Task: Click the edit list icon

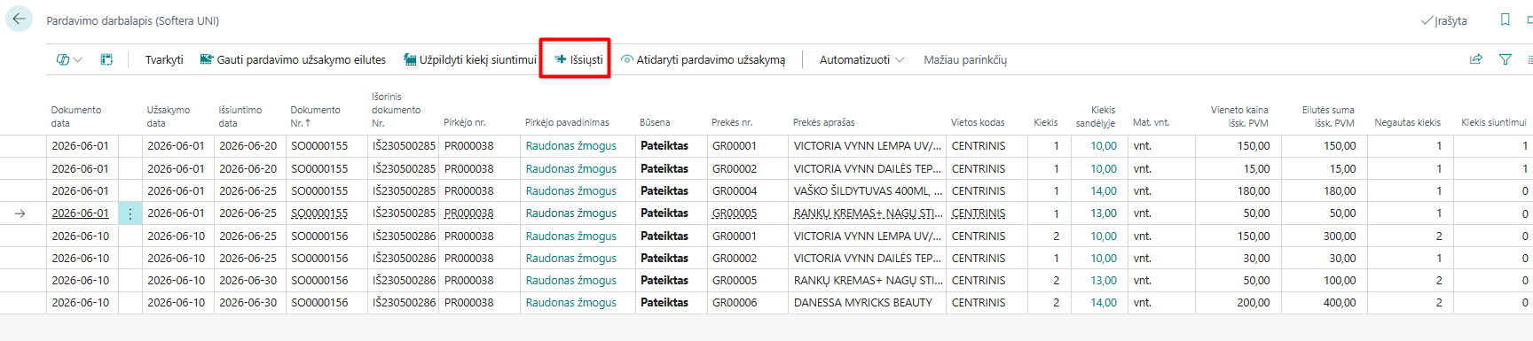Action: [x=106, y=59]
